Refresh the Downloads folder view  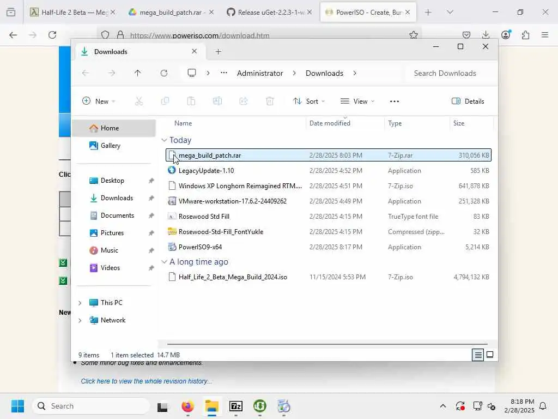coord(163,73)
